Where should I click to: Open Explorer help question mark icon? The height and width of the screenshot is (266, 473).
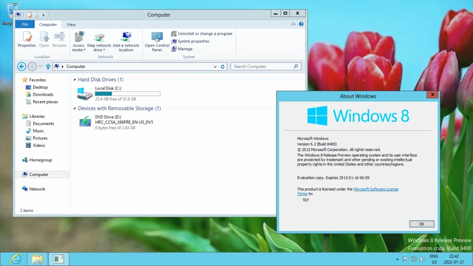point(301,24)
